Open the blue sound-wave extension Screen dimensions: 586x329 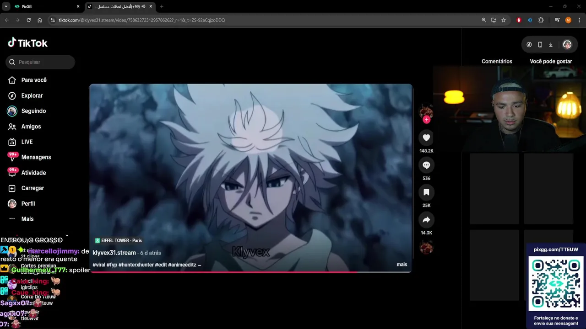tap(530, 20)
